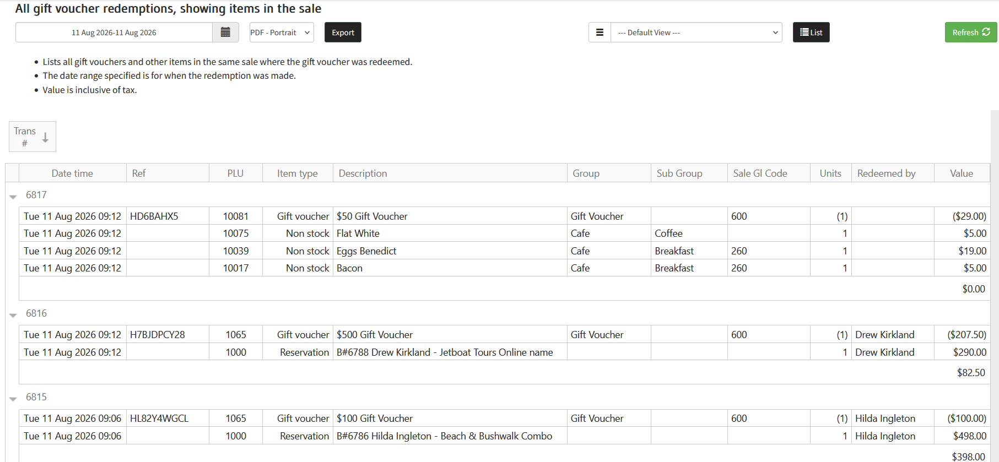Screen dimensions: 999x462
Task: Sort by Value column header
Action: pyautogui.click(x=962, y=173)
